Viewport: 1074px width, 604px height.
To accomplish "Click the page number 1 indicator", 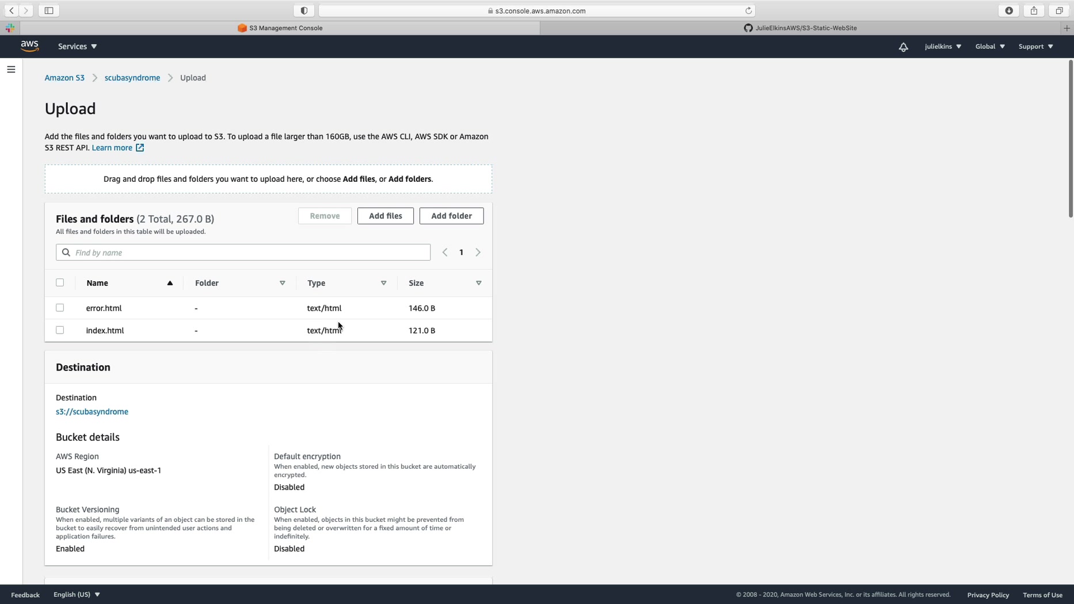I will coord(461,253).
